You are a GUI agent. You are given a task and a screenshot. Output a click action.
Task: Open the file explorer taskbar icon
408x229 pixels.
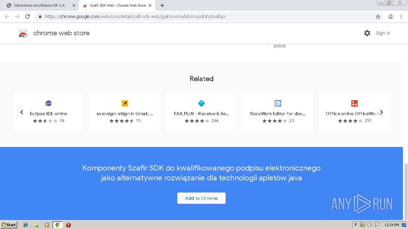tap(36, 225)
